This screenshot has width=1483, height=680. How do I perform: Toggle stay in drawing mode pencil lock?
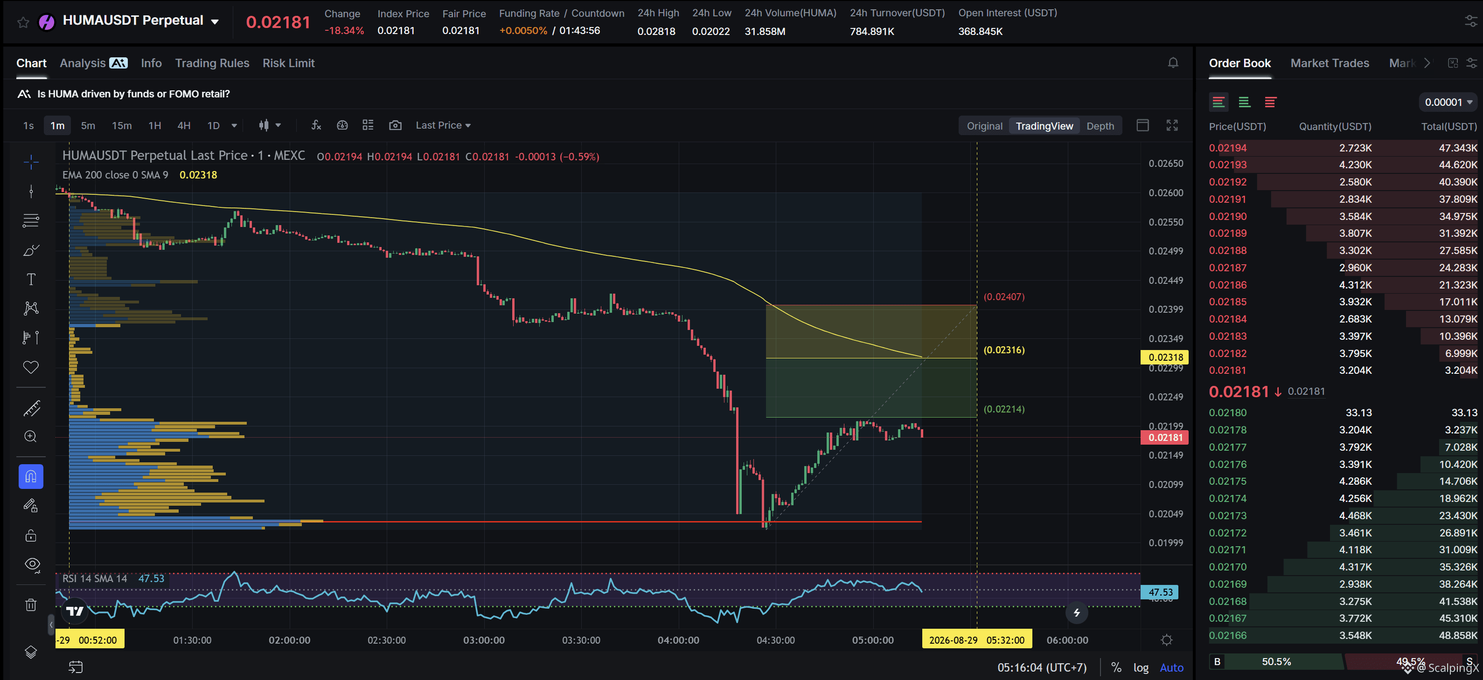[31, 506]
